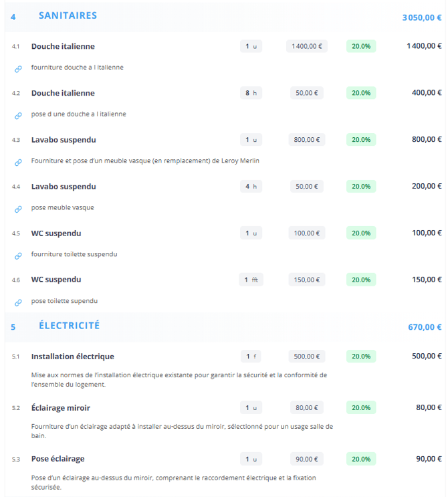Click the 'Pose éclairage' item title
The width and height of the screenshot is (448, 497).
[x=58, y=459]
